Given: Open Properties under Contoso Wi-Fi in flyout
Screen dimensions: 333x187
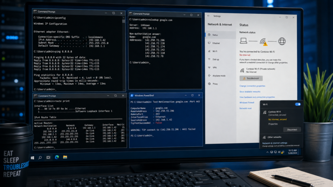Looking at the screenshot, I should tap(273, 124).
